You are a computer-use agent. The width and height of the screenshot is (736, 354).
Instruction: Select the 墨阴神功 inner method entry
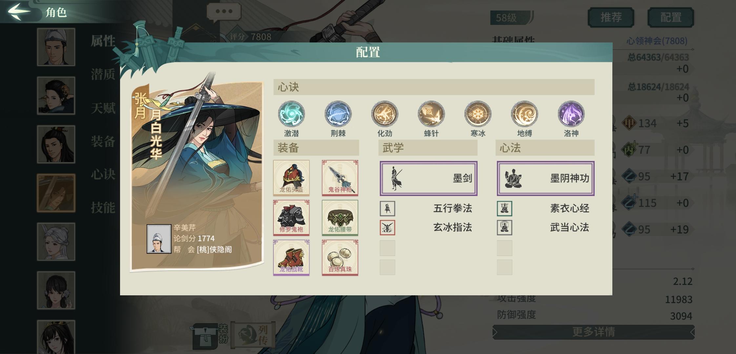point(545,178)
